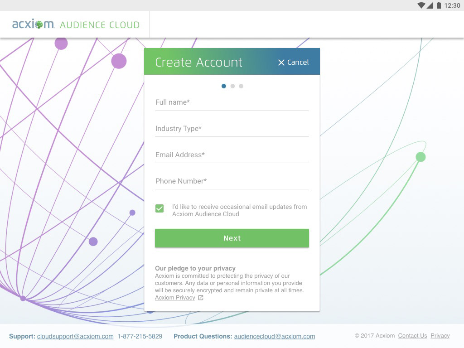The image size is (464, 348).
Task: Open the Industry Type field
Action: [x=232, y=129]
